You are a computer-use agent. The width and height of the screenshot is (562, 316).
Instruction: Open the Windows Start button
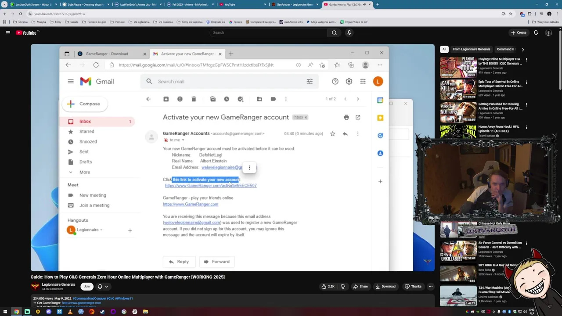6,312
